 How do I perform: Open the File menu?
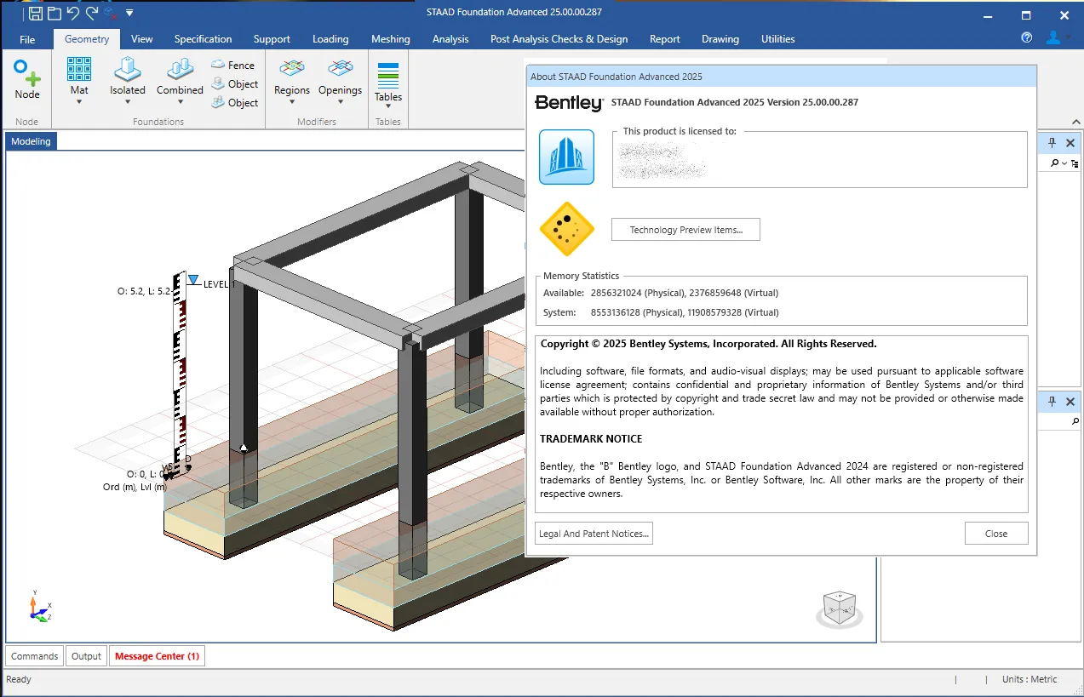click(27, 39)
